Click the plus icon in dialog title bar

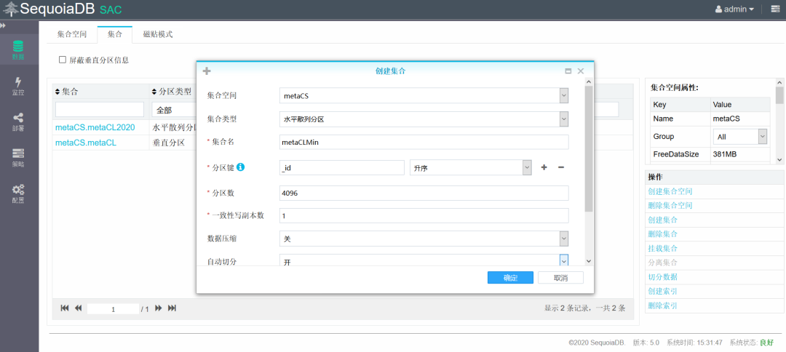207,71
